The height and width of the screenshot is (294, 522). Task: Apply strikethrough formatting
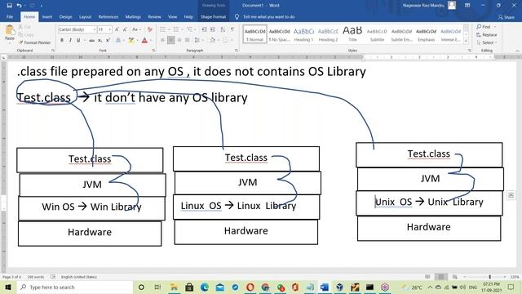click(x=91, y=40)
